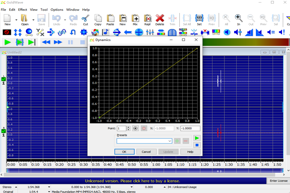Click Help in the Dynamics dialog
This screenshot has width=290, height=193.
(190, 152)
